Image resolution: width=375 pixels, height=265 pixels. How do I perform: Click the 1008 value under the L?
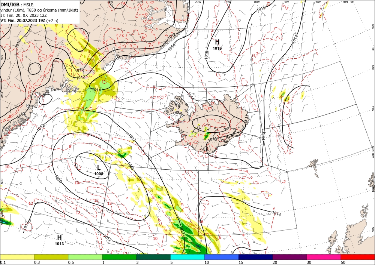point(99,174)
